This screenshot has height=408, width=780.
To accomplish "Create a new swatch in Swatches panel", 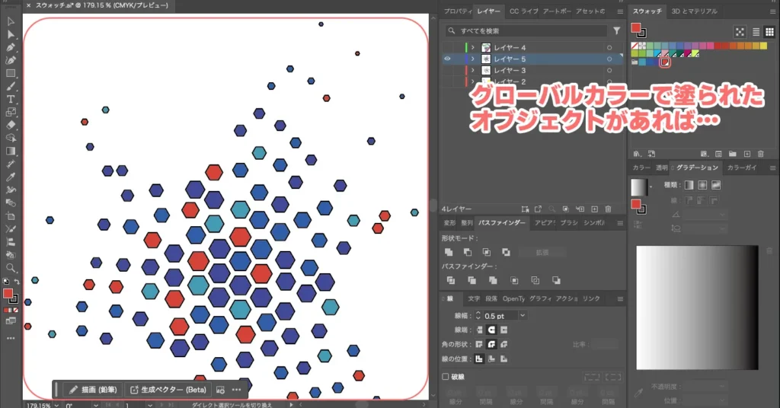I will pos(746,154).
